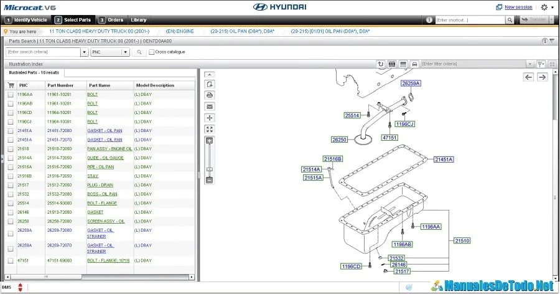The width and height of the screenshot is (560, 294).
Task: Tick checkbox for part 25514
Action: click(x=11, y=203)
